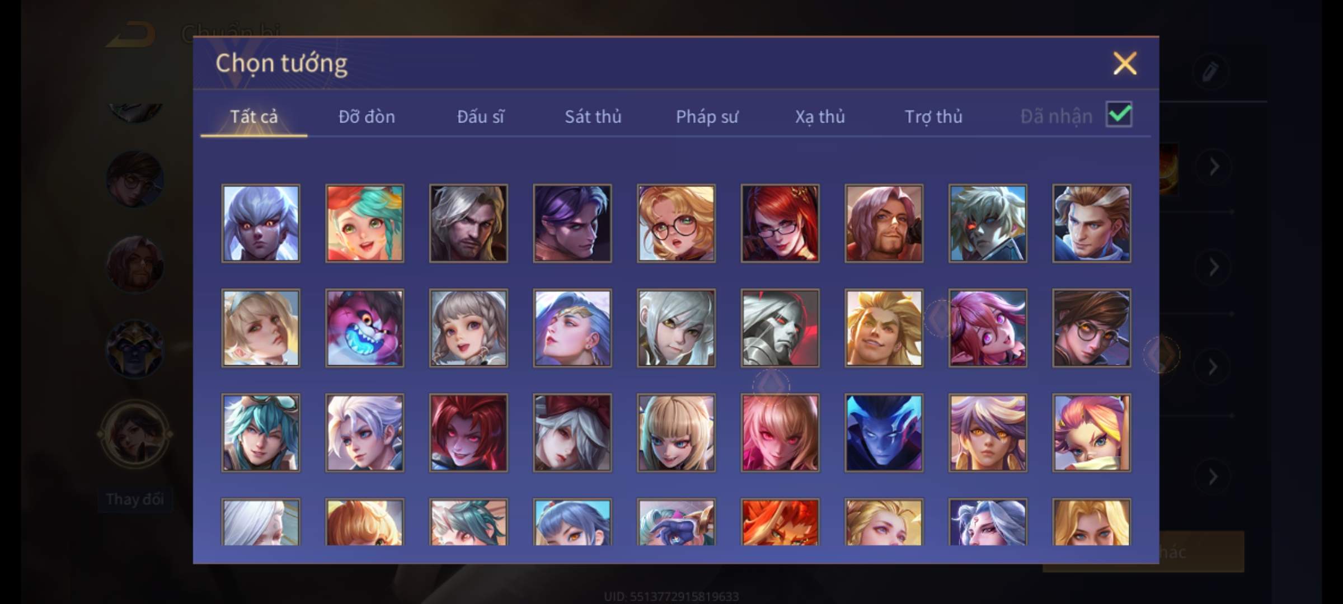Show the Pháp sư heroes tab

point(707,116)
